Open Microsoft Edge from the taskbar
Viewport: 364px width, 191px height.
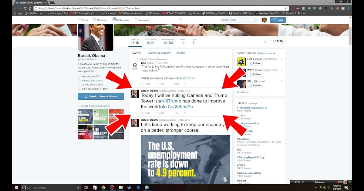[138, 187]
